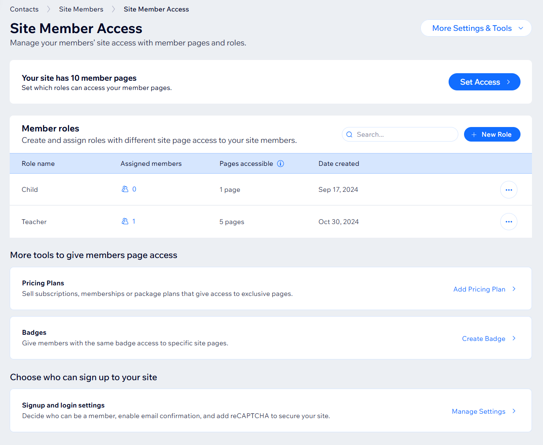Navigate to Site Members breadcrumb
Image resolution: width=543 pixels, height=445 pixels.
81,9
